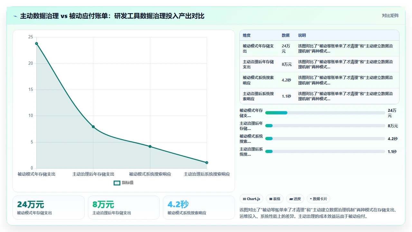This screenshot has height=232, width=412.
Task: Click the lightning icon beside the title
Action: click(x=15, y=16)
